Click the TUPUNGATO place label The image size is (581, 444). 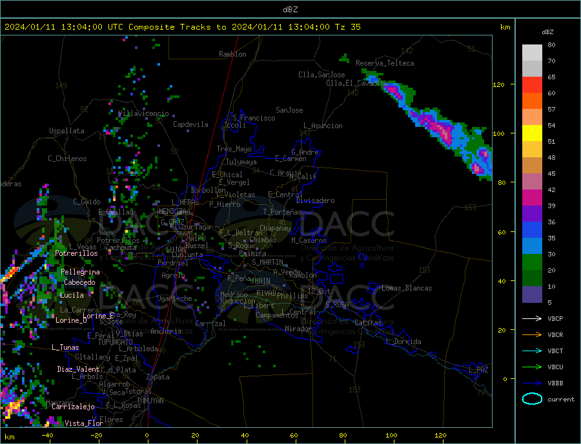tap(116, 342)
